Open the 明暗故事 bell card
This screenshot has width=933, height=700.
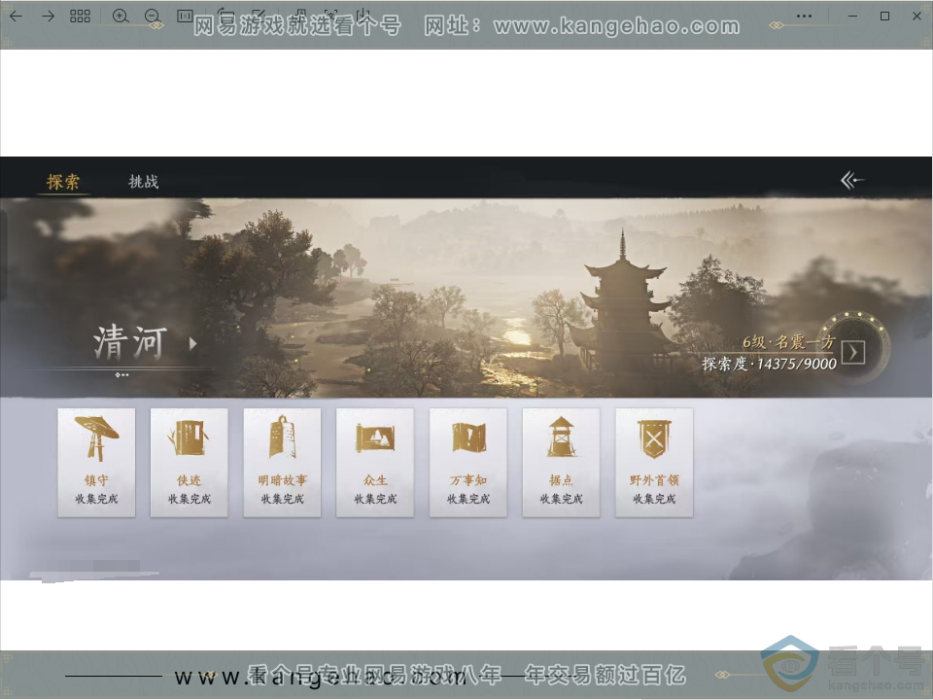[x=282, y=463]
